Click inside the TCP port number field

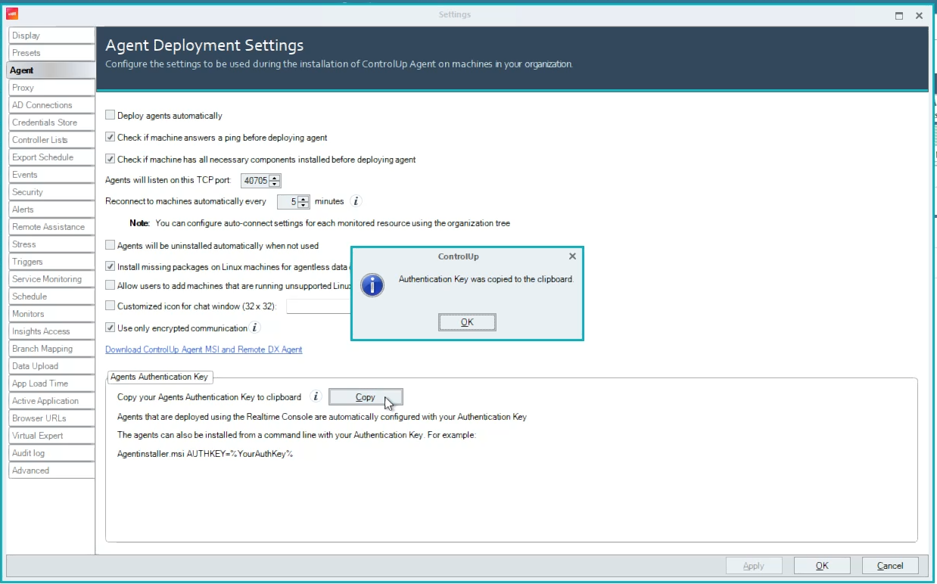coord(255,181)
